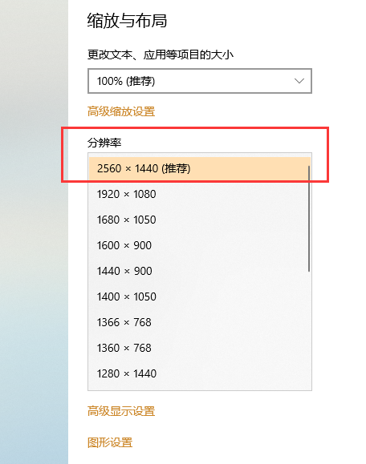The width and height of the screenshot is (366, 464).
Task: Choose the 1920 × 1080 resolution option
Action: pyautogui.click(x=200, y=194)
